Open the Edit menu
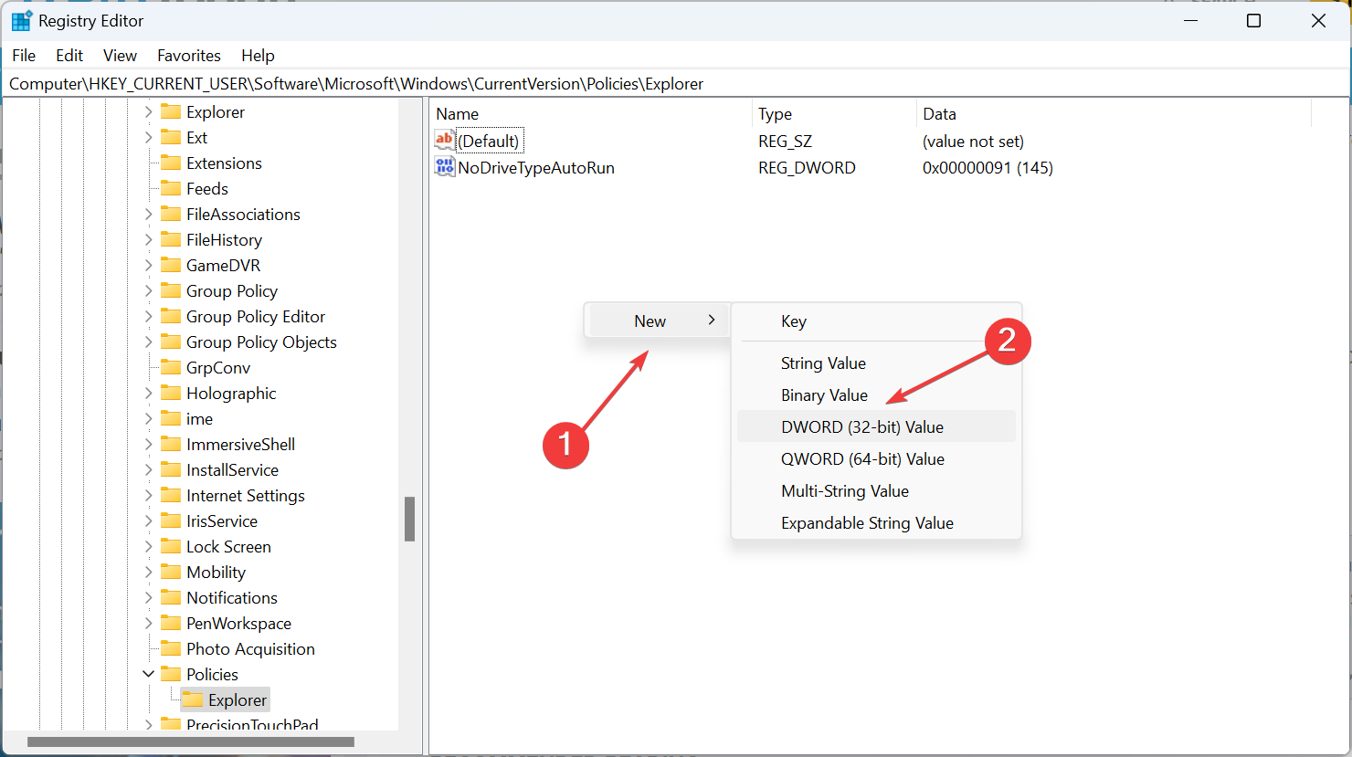This screenshot has height=757, width=1352. click(69, 56)
